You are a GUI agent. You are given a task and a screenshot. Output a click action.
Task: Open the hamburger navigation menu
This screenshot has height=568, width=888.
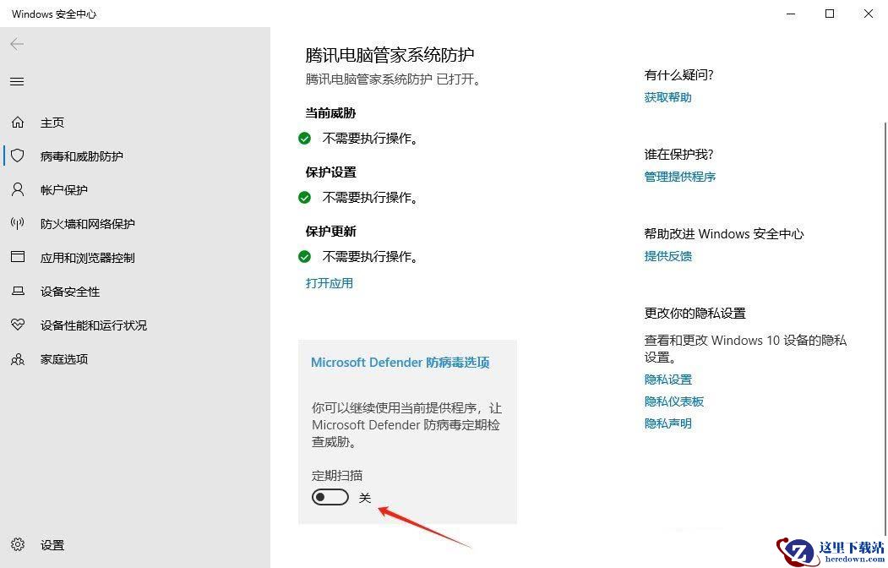pyautogui.click(x=17, y=81)
